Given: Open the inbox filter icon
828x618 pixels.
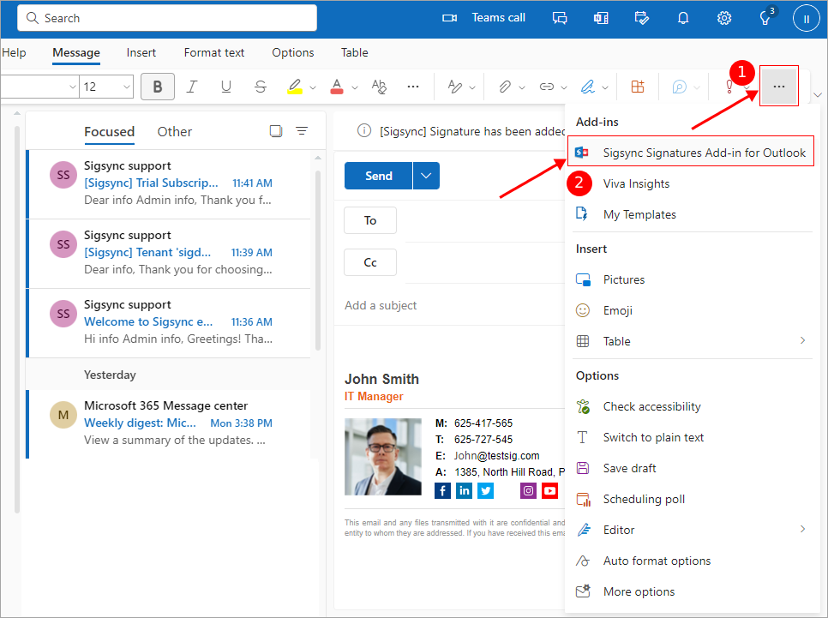Looking at the screenshot, I should click(302, 131).
